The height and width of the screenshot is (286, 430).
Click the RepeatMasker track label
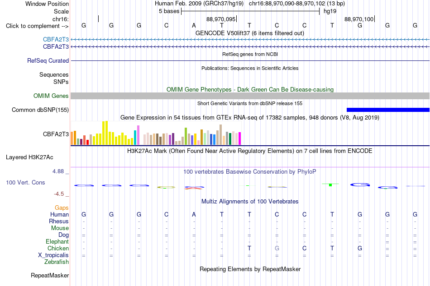(50, 275)
